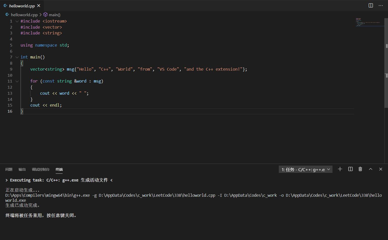The image size is (388, 240).
Task: Click the editor vertical scrollbar
Action: pyautogui.click(x=386, y=76)
